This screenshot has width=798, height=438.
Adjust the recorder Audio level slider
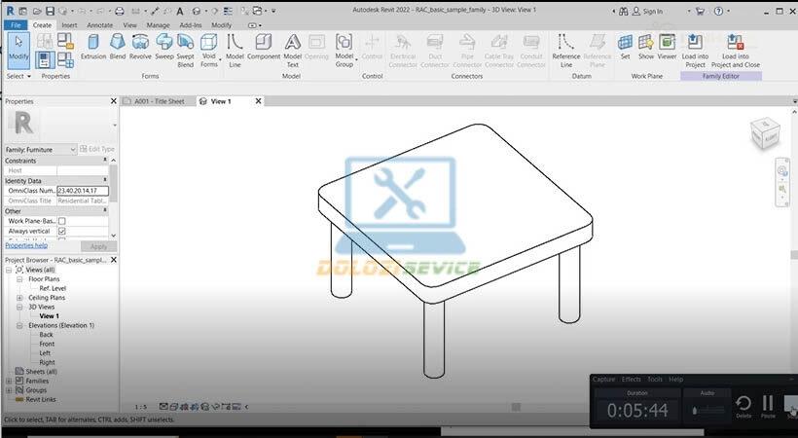[710, 410]
